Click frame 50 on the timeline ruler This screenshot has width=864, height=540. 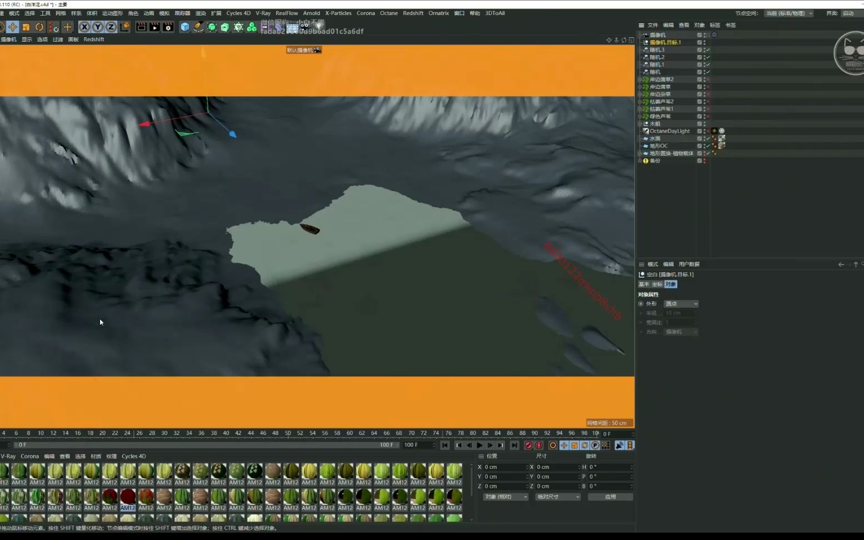pos(288,433)
